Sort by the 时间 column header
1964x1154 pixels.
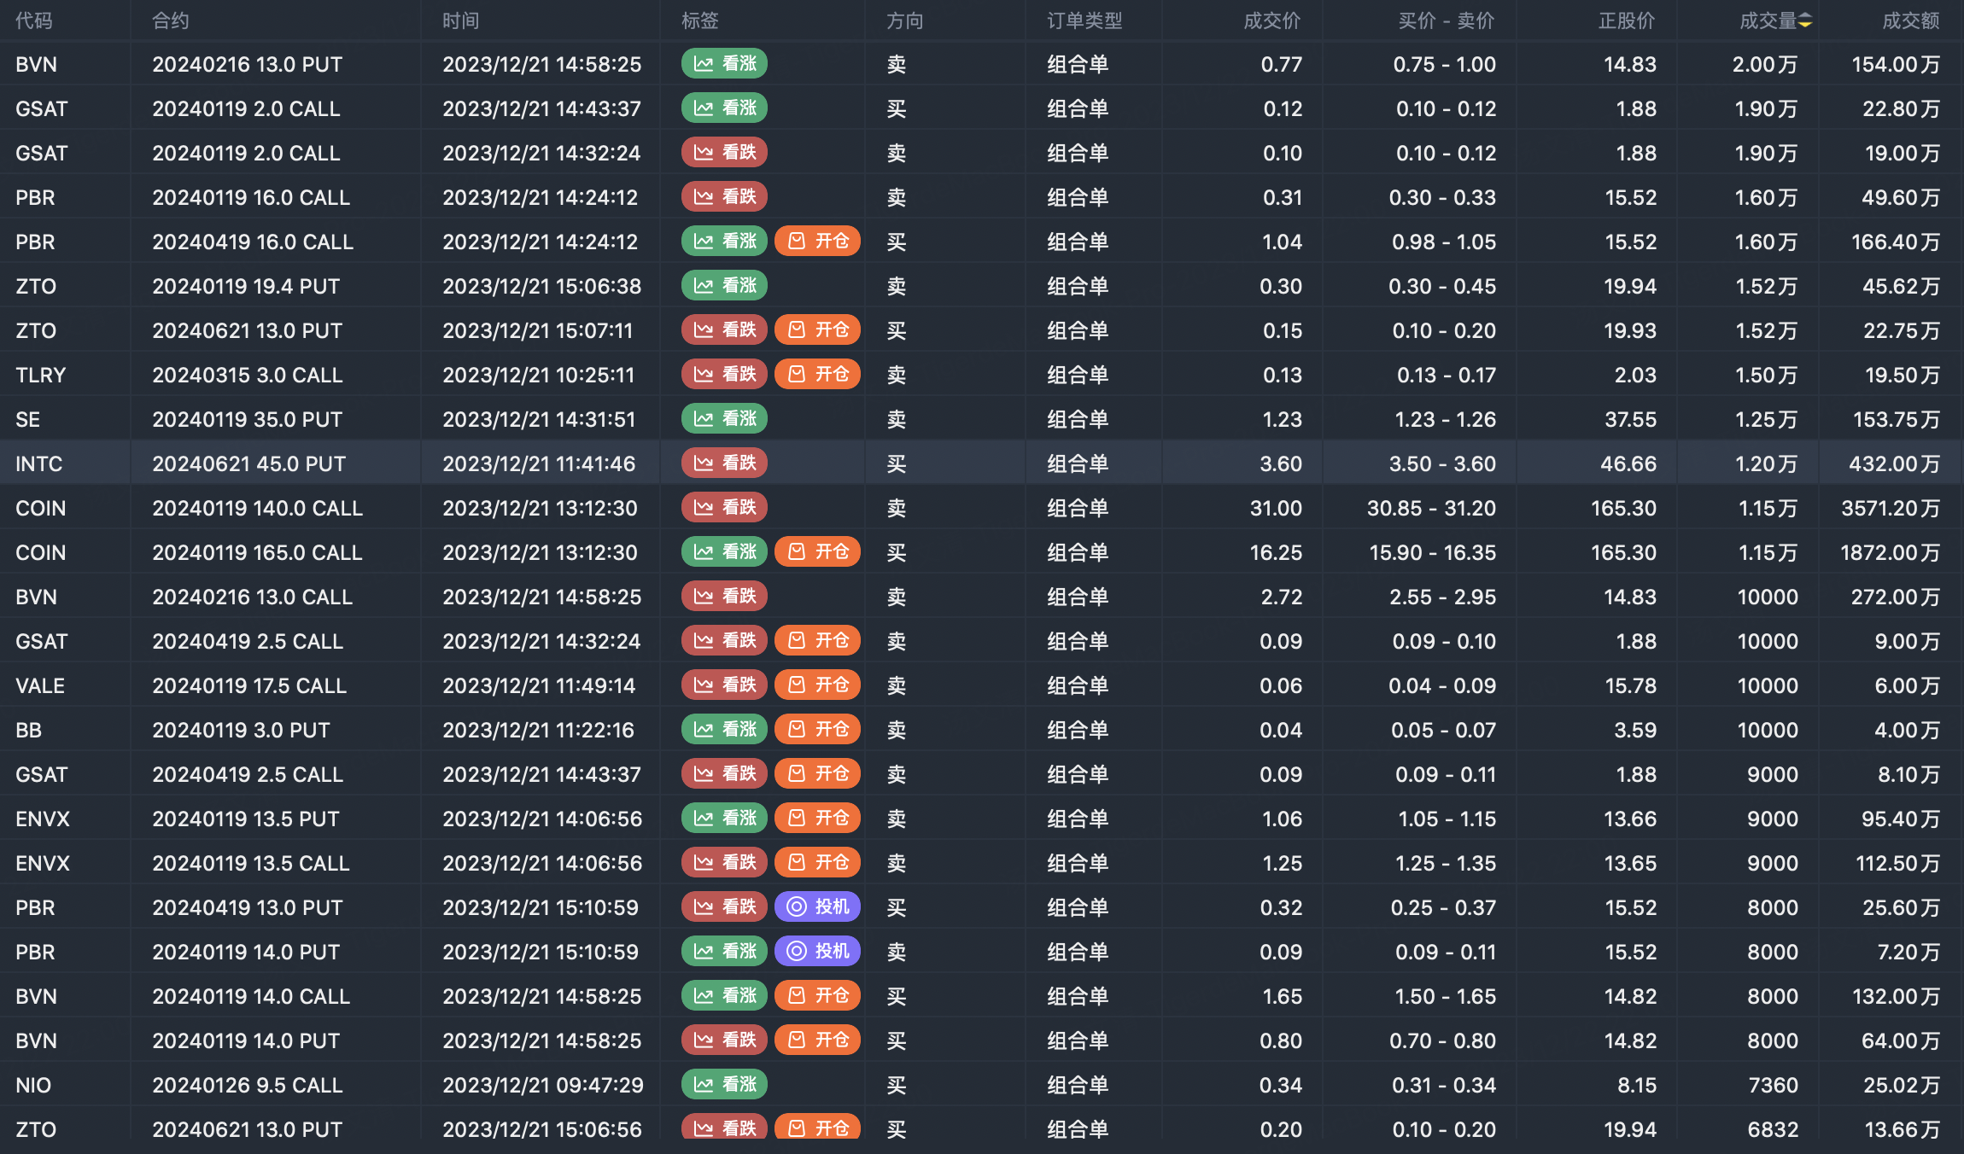click(x=460, y=21)
